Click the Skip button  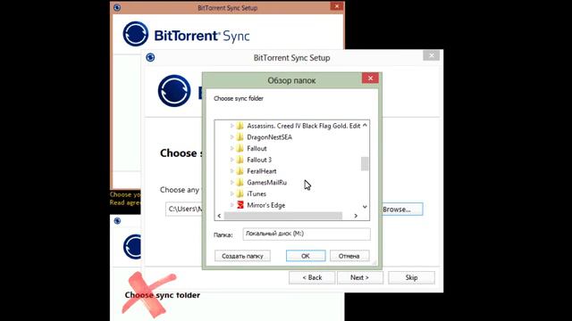411,277
